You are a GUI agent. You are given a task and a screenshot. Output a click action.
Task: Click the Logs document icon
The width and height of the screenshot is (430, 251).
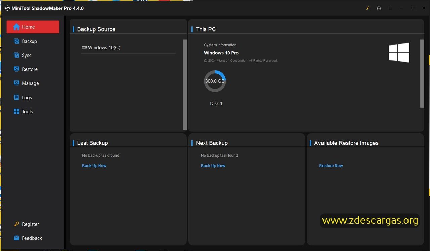16,97
